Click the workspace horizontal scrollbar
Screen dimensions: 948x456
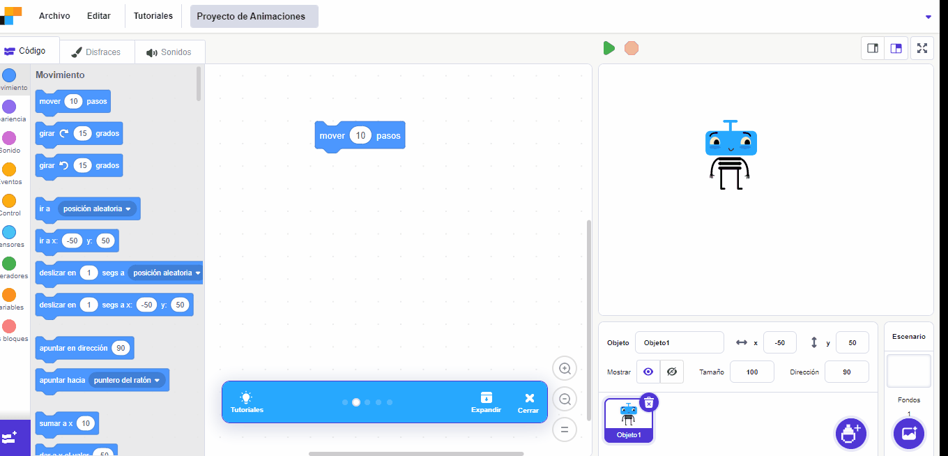click(416, 454)
